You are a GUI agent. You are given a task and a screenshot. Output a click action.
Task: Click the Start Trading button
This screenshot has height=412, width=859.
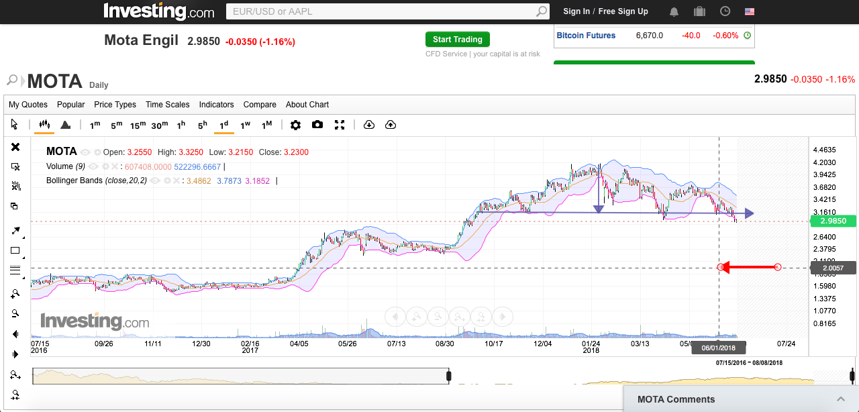coord(458,40)
